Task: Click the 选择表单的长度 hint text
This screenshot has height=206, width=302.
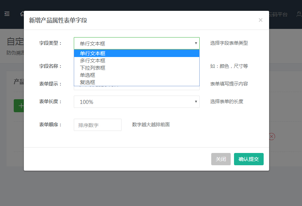Action: 226,101
